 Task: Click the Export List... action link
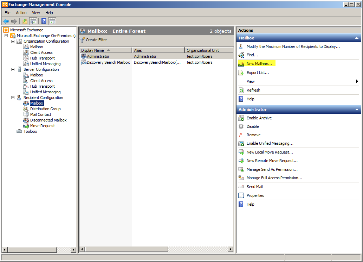pos(258,73)
